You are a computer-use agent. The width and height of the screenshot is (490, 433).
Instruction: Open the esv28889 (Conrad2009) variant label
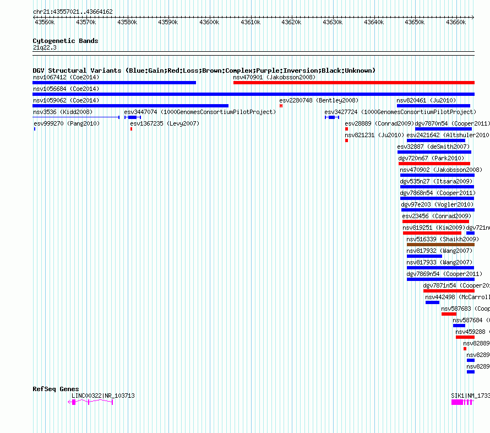click(x=379, y=123)
